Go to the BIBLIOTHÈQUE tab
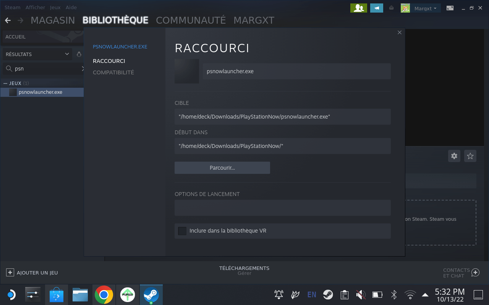The height and width of the screenshot is (305, 489). tap(115, 20)
